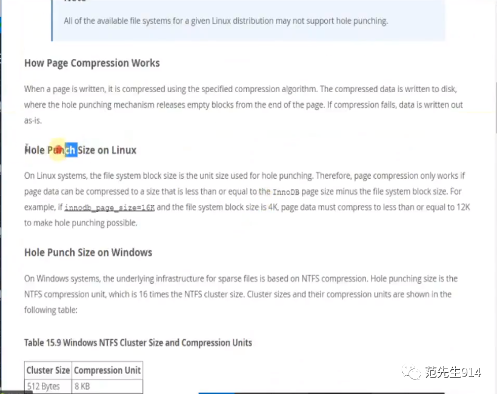This screenshot has width=497, height=394.
Task: Click the WeChat logo icon in watermark
Action: coord(411,372)
